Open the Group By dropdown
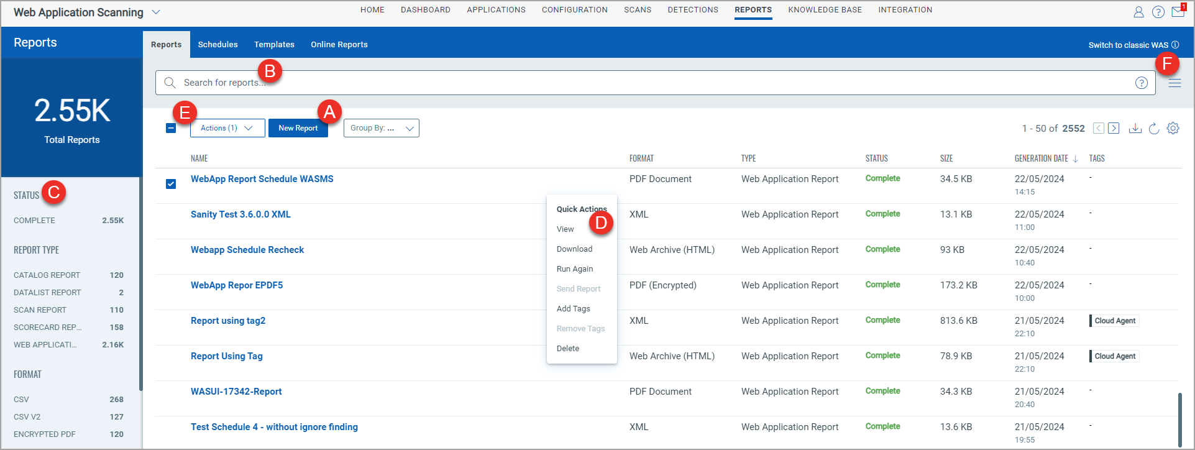The width and height of the screenshot is (1195, 450). click(x=382, y=128)
